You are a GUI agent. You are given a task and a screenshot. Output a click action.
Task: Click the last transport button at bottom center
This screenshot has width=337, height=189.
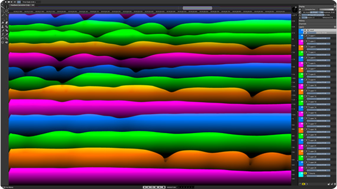[164, 187]
